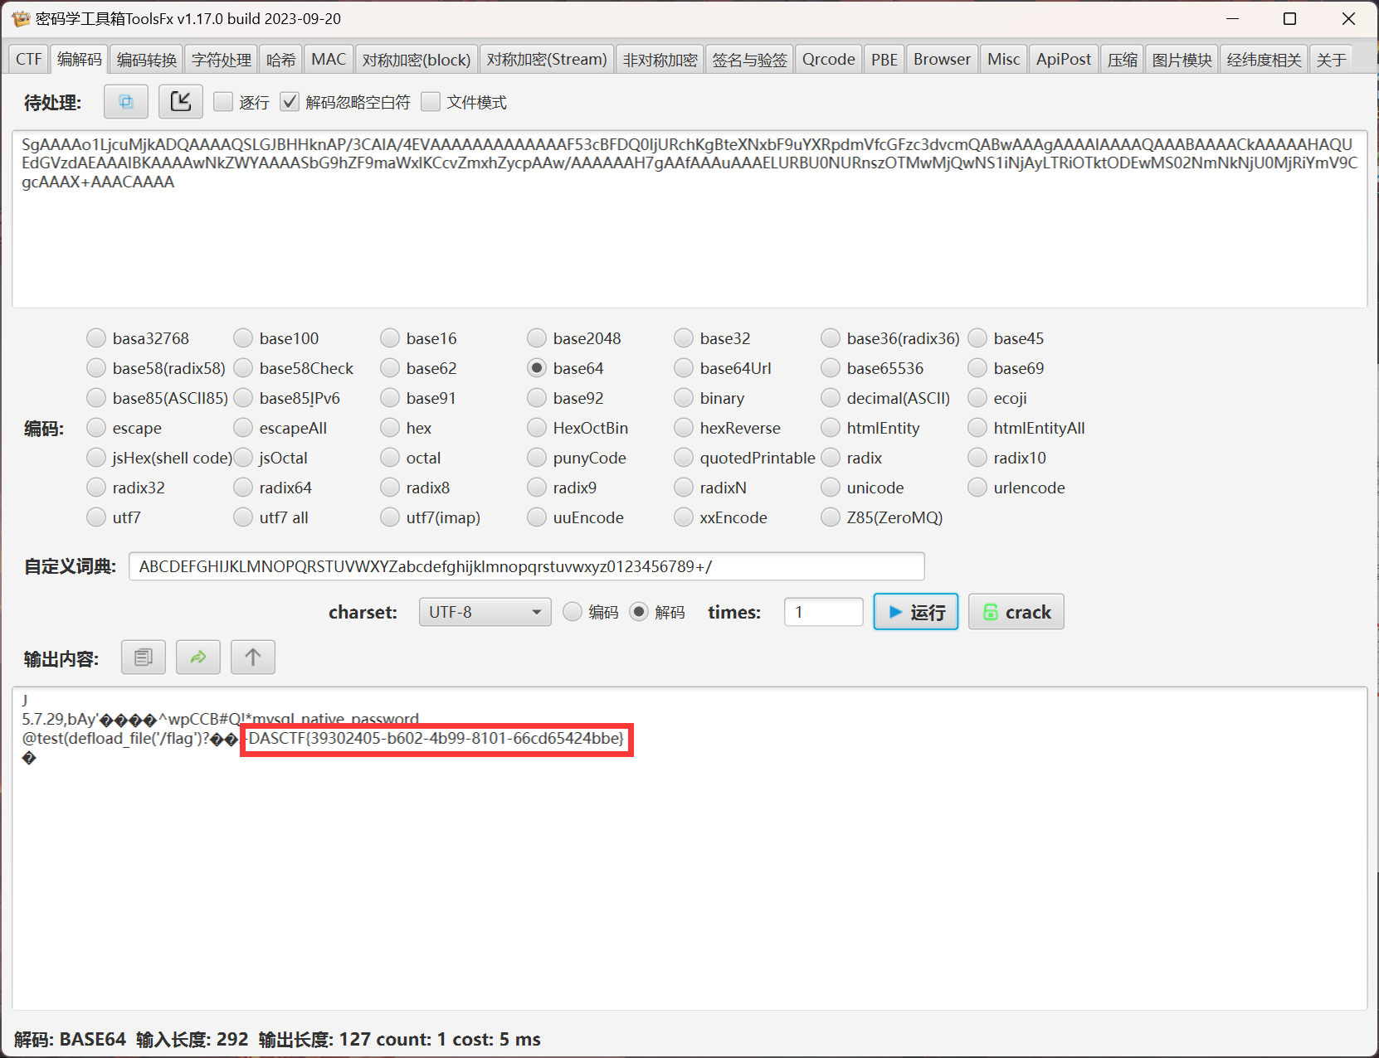Toggle the 逐行 checkbox

223,102
